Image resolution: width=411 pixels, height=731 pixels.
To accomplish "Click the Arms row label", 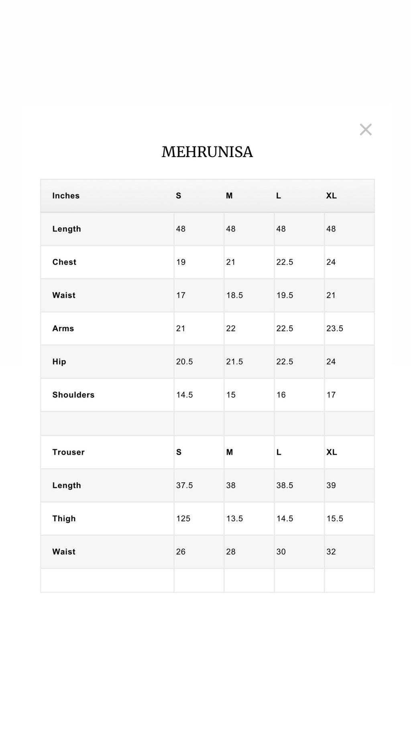I will click(63, 328).
